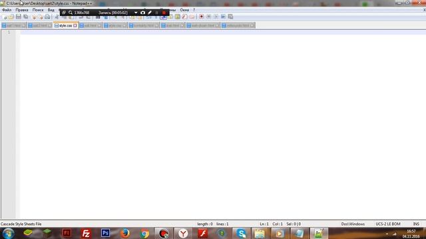Switch to the first sait1.html tab
The width and height of the screenshot is (426, 239).
13,25
